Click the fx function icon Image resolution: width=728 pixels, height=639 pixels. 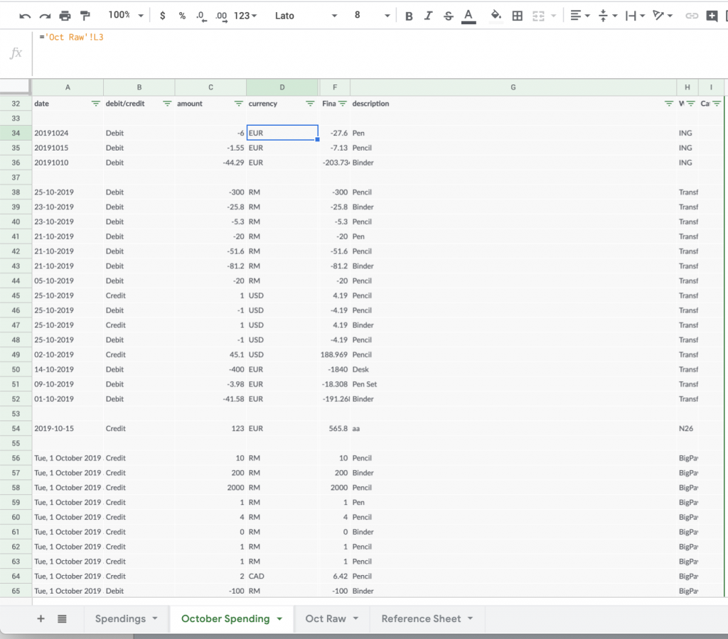coord(16,53)
